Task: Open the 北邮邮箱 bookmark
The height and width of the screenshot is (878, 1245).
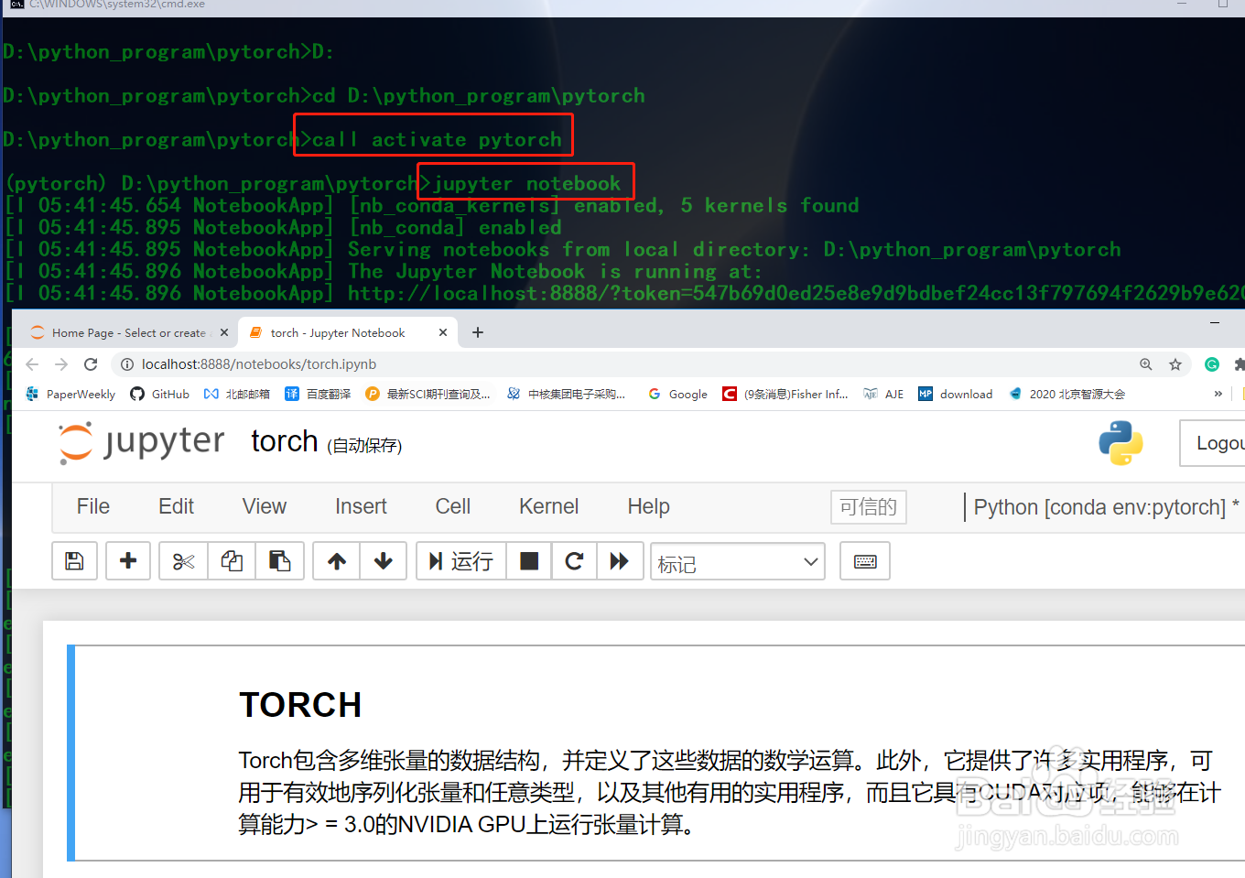Action: pos(237,394)
